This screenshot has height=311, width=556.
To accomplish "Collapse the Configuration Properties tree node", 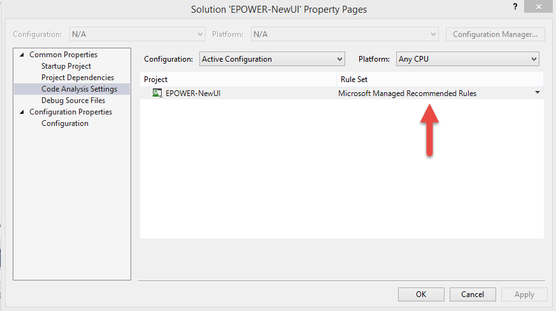I will (23, 112).
